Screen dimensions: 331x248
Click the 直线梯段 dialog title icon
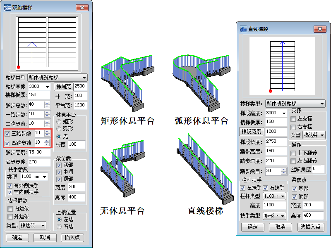243,29
